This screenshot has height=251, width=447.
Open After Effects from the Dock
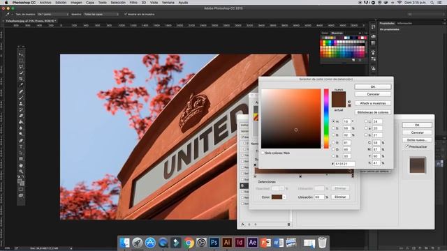[x=253, y=243]
